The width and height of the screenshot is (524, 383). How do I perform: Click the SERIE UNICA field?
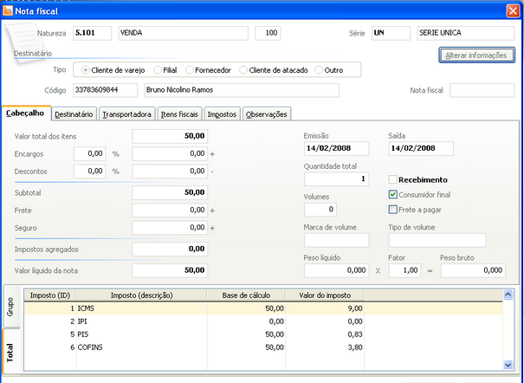point(466,33)
